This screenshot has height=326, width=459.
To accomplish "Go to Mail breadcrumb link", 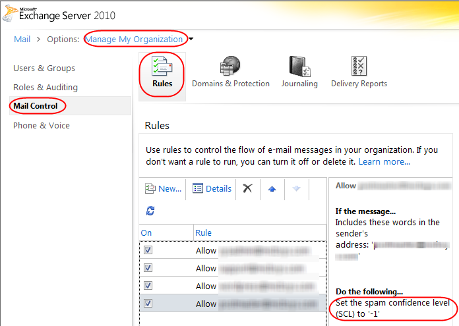I will tap(22, 39).
